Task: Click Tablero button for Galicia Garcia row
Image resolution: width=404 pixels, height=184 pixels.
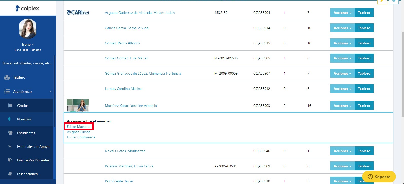Action: point(364,28)
